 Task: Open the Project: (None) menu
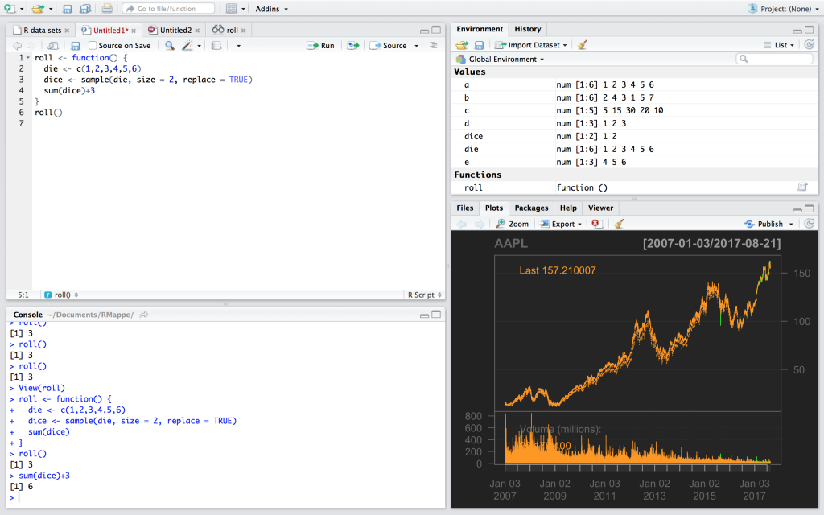point(782,9)
